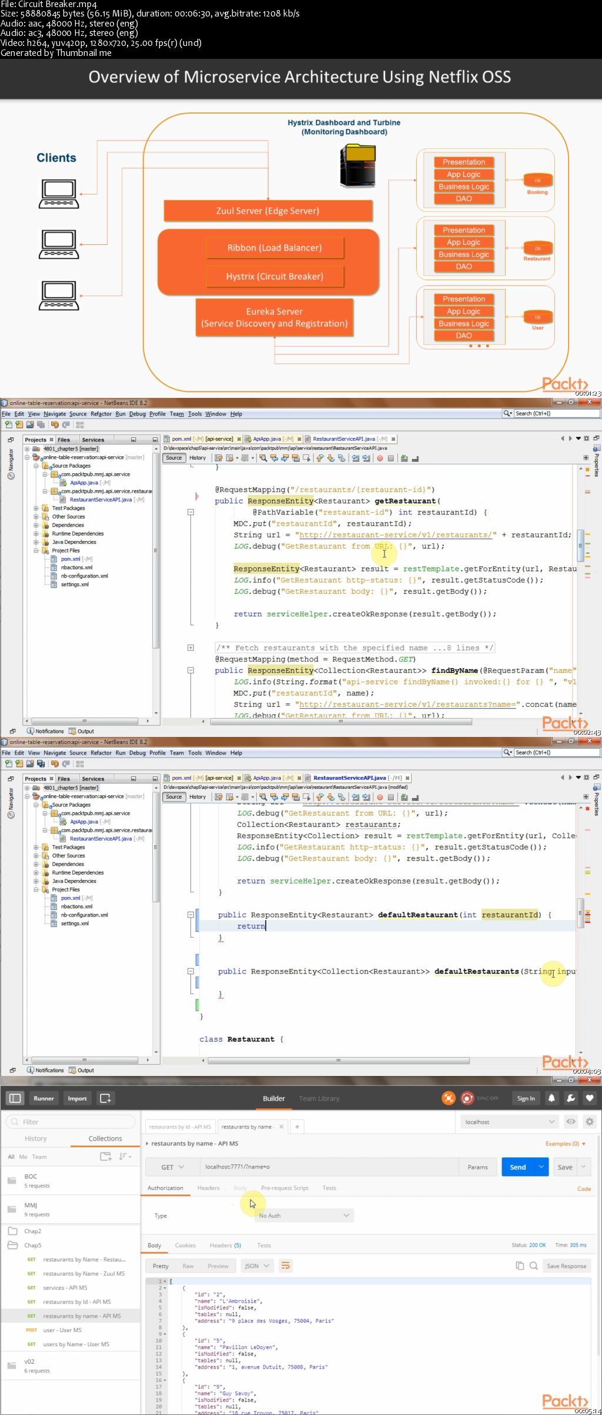Open the request Headers tab

[x=208, y=1188]
